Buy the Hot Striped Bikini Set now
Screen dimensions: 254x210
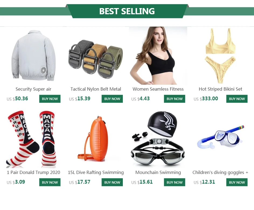pos(237,99)
